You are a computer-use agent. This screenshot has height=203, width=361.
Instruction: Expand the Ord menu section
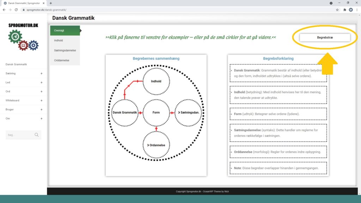pyautogui.click(x=42, y=91)
